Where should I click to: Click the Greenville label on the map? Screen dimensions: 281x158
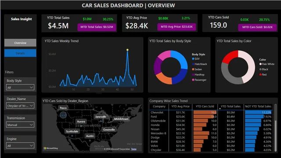point(109,130)
